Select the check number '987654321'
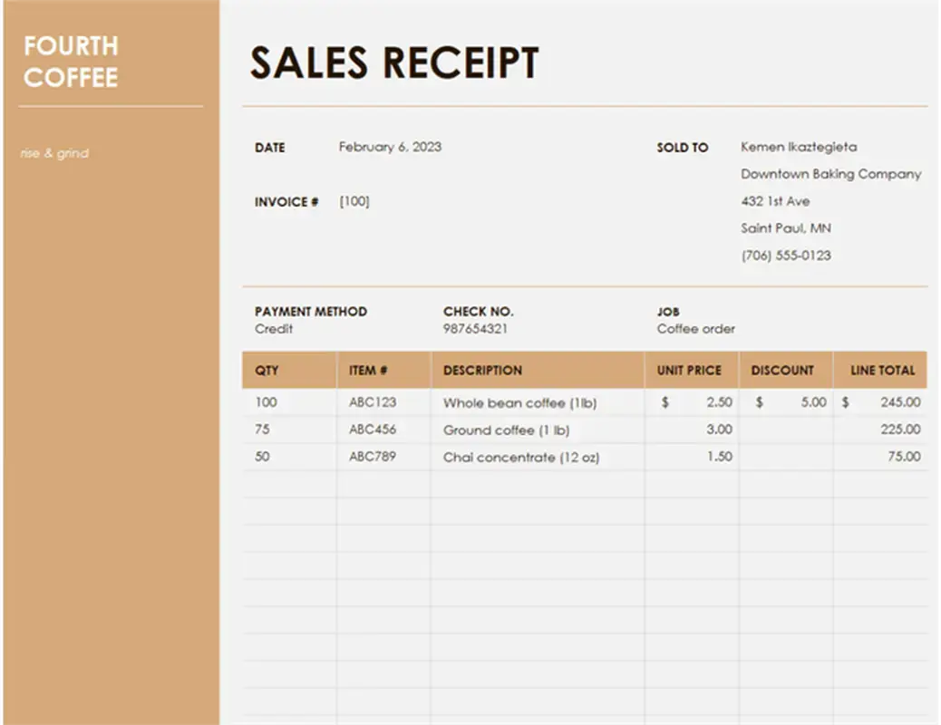Viewport: 941px width, 725px height. [479, 328]
